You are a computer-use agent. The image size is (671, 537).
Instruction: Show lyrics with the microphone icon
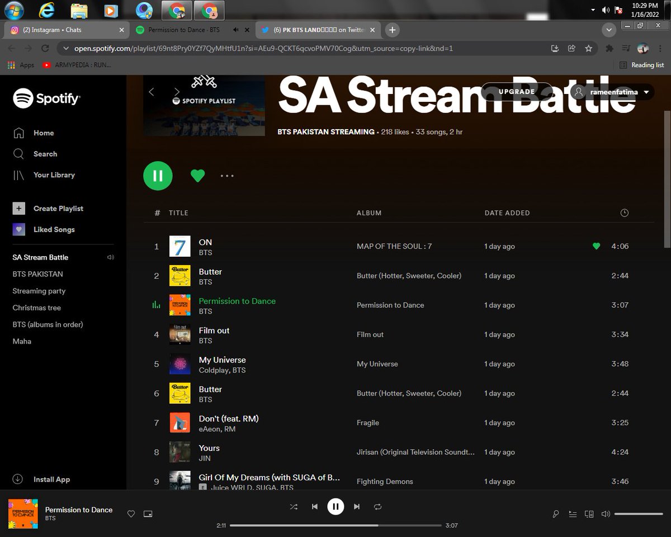556,514
